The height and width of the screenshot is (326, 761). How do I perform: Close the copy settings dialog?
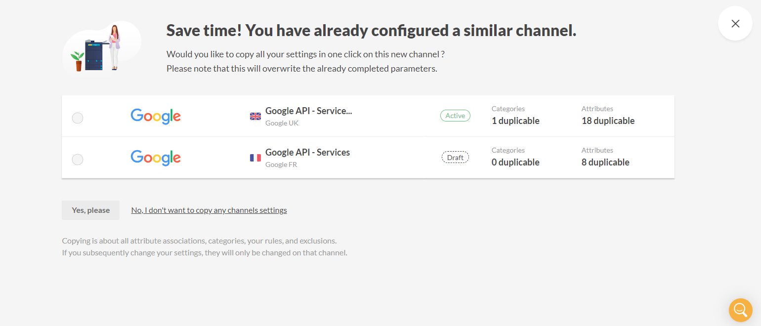click(x=735, y=24)
